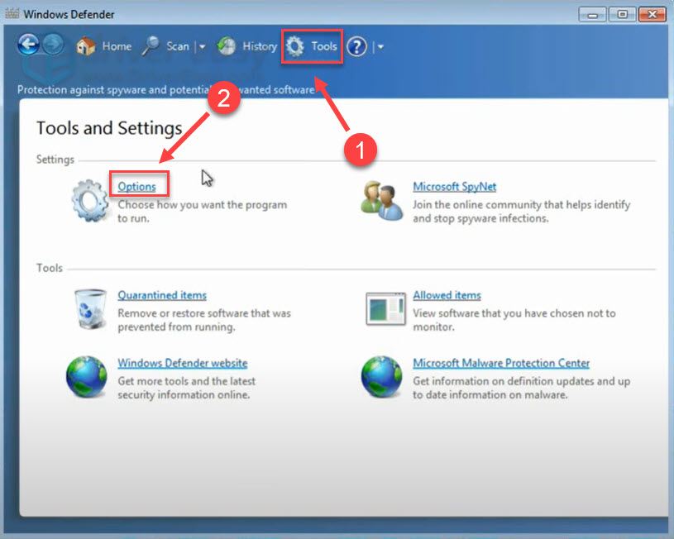The height and width of the screenshot is (539, 674).
Task: Click the Back navigation arrow
Action: pyautogui.click(x=28, y=45)
